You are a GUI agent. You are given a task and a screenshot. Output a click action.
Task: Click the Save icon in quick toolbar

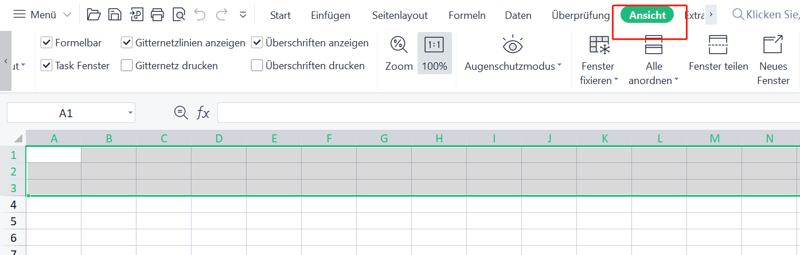click(115, 15)
